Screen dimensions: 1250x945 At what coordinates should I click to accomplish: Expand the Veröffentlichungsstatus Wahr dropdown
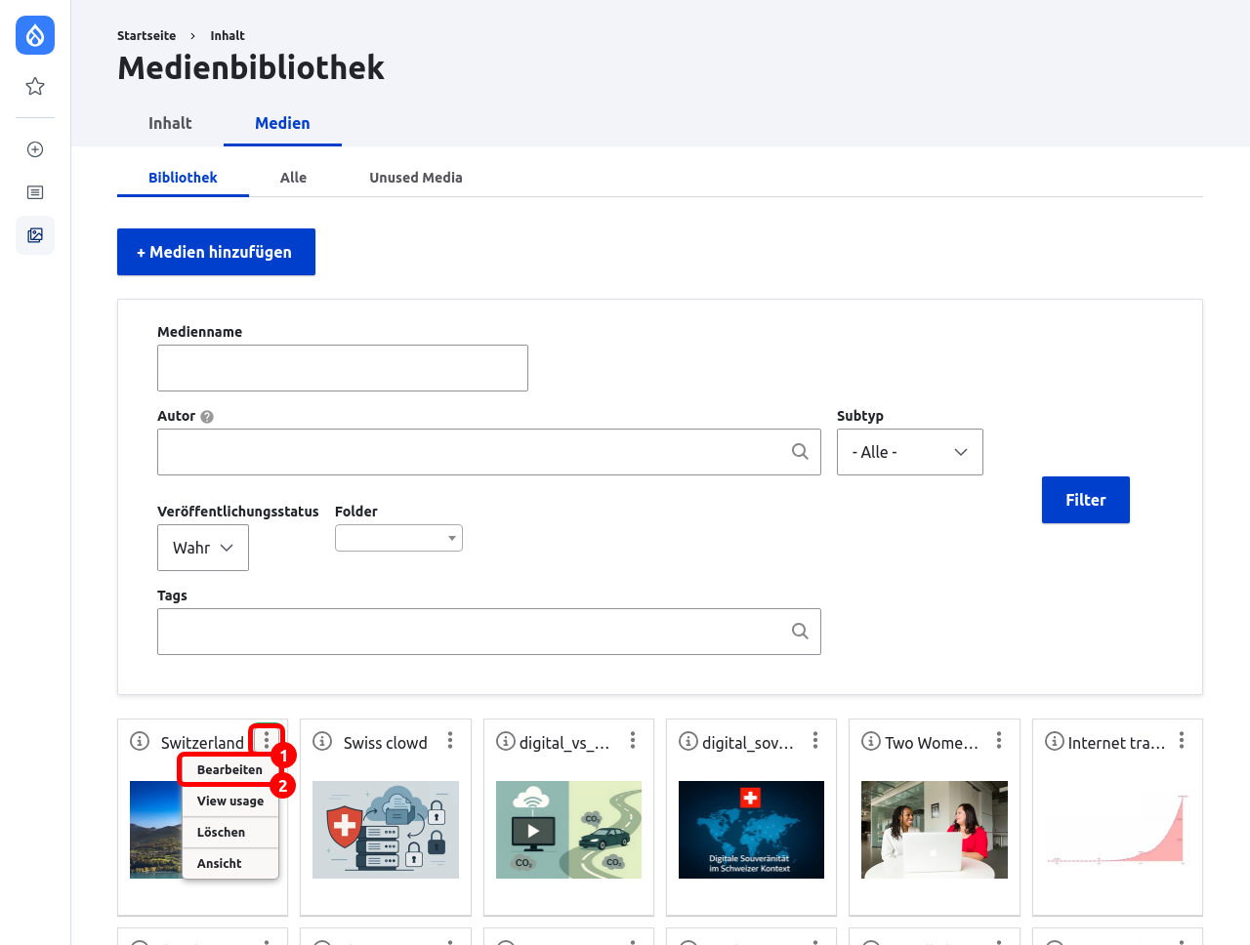pyautogui.click(x=203, y=548)
